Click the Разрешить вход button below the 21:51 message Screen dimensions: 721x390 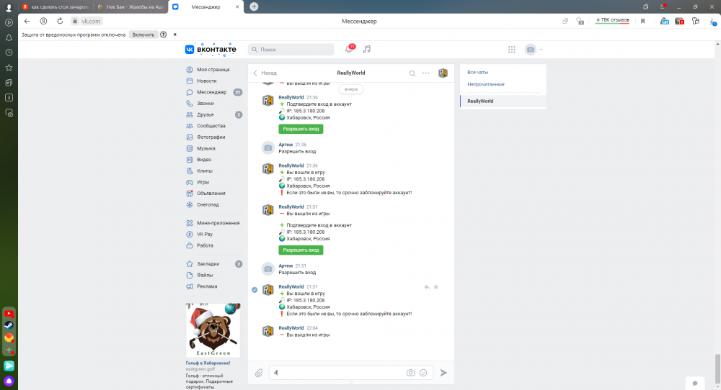(x=301, y=250)
